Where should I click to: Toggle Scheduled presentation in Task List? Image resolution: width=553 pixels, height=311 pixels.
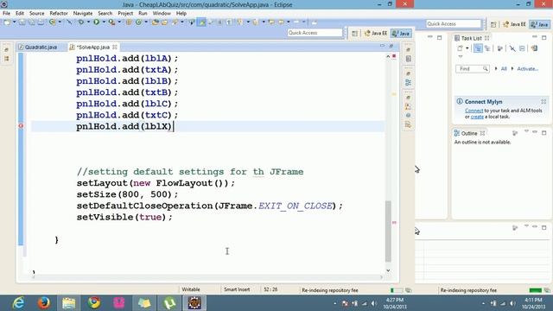[487, 48]
